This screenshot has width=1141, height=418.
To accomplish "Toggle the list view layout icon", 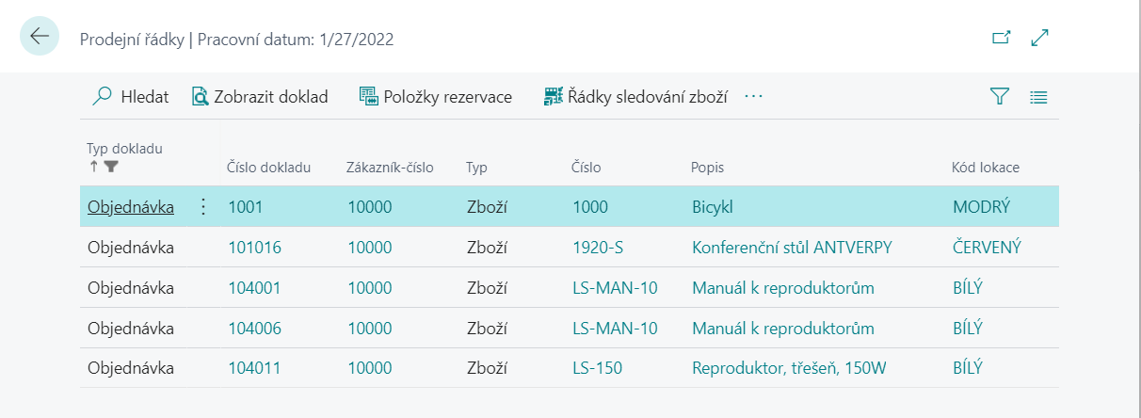I will click(x=1038, y=96).
